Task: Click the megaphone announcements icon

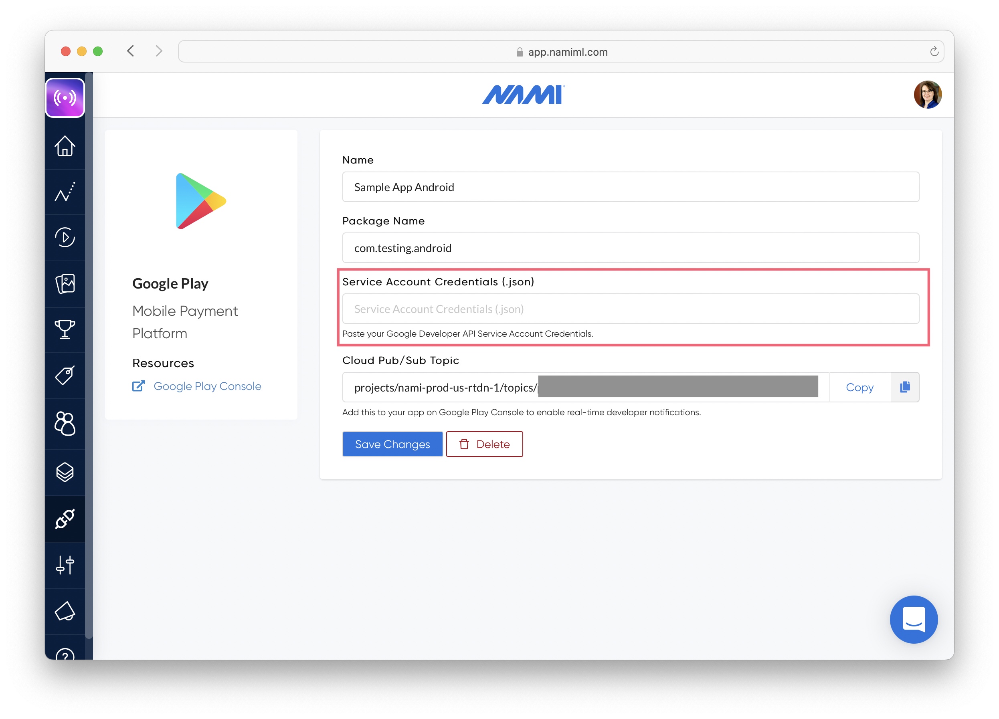Action: [65, 612]
